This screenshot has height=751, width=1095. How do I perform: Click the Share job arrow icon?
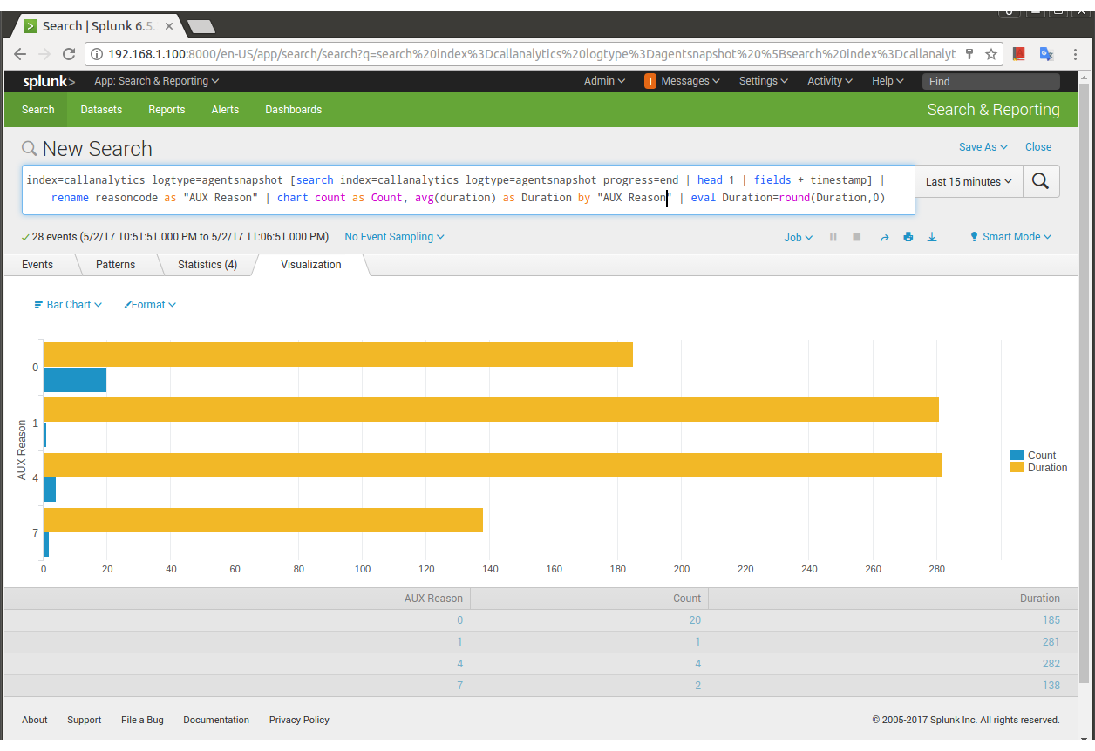[884, 237]
